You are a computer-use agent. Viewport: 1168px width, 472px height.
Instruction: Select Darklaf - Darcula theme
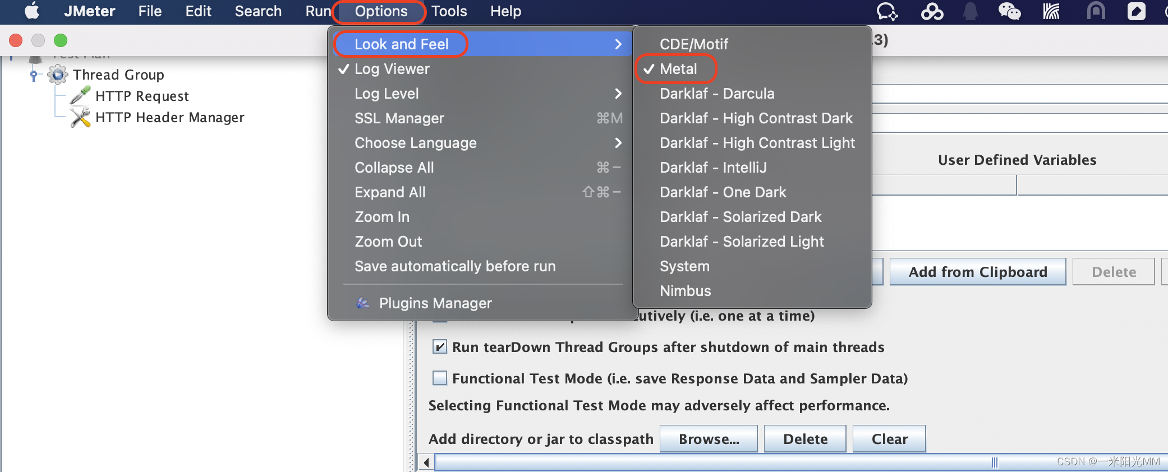(752, 94)
